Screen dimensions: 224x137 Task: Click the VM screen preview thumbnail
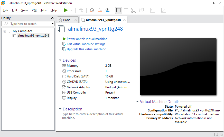[178, 67]
